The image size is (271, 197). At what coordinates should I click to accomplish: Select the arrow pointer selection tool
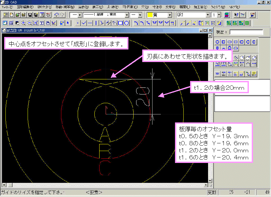[x=68, y=23]
